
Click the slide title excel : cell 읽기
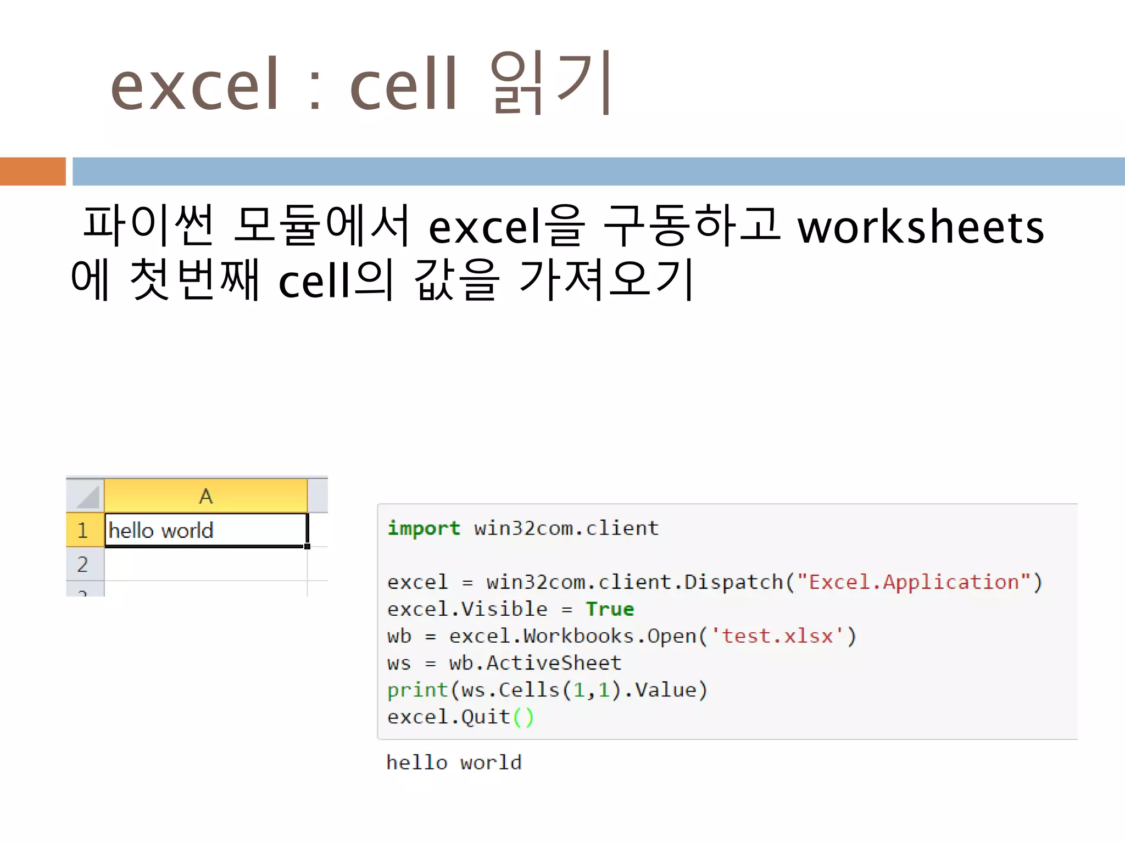tap(361, 83)
